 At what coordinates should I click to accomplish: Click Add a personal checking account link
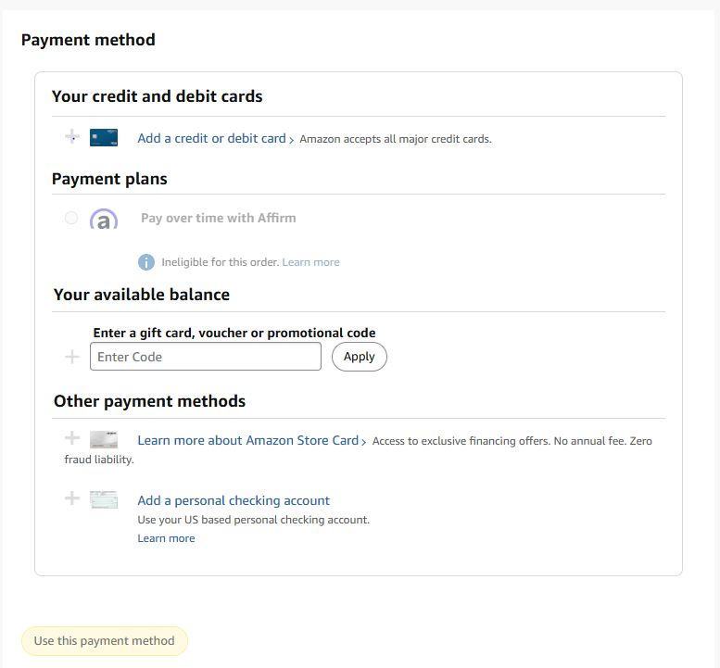coord(234,500)
